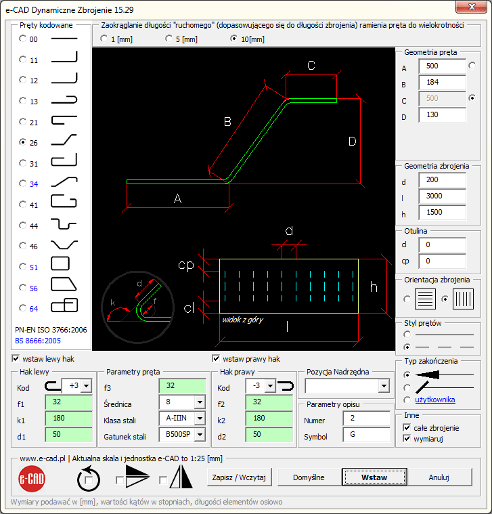Open the Klasa stali dropdown
This screenshot has height=514, width=492.
(200, 419)
